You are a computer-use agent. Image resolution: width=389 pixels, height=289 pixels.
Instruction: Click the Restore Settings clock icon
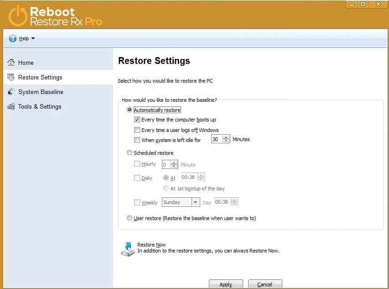(x=11, y=77)
